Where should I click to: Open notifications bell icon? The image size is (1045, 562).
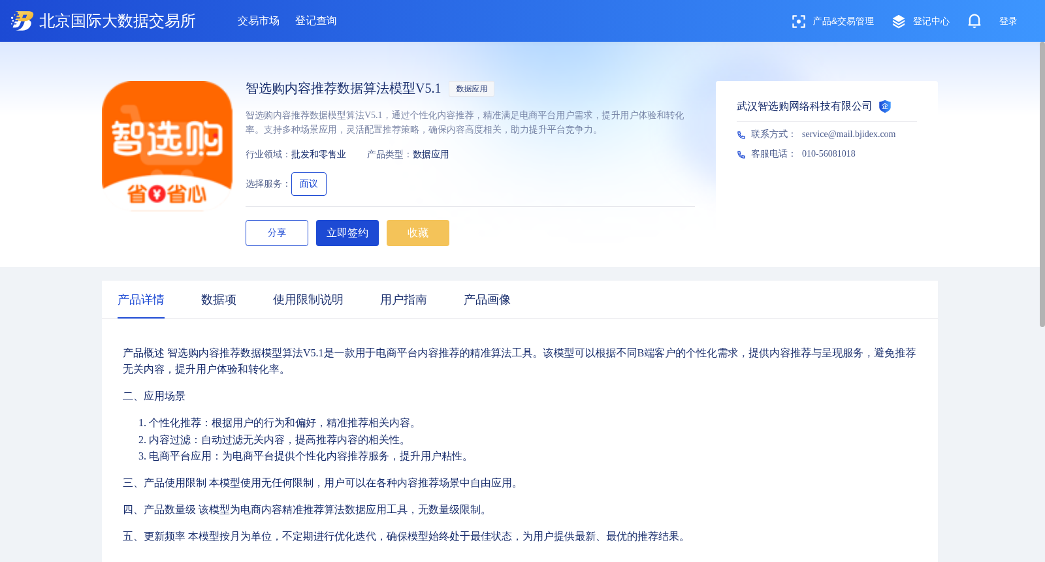pyautogui.click(x=974, y=21)
